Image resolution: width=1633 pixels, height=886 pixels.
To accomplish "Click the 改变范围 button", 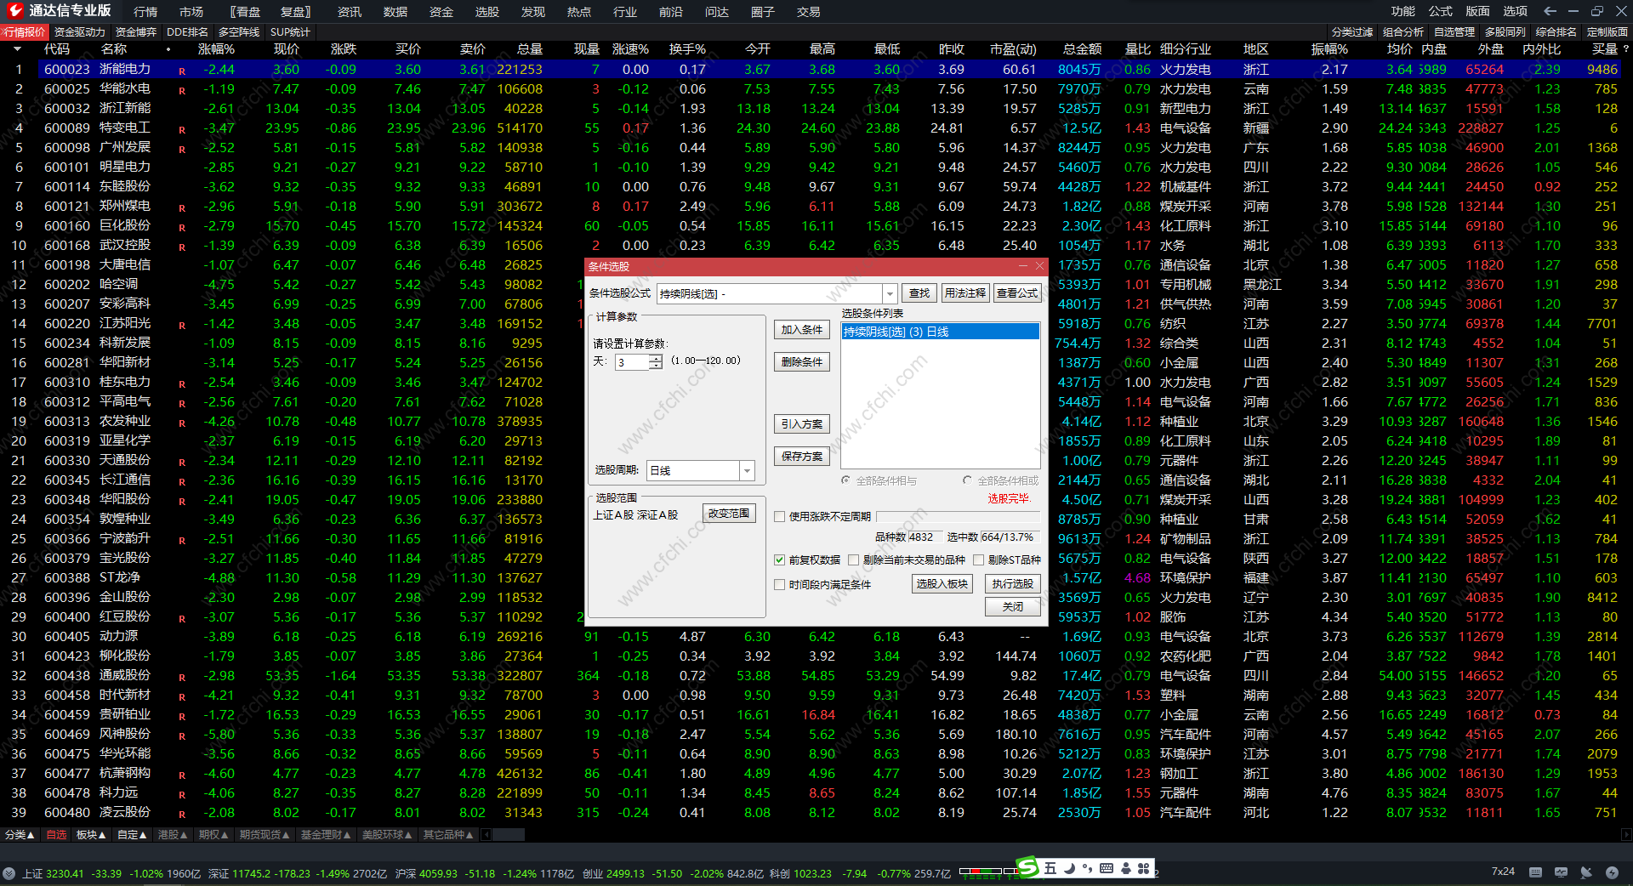I will (729, 514).
